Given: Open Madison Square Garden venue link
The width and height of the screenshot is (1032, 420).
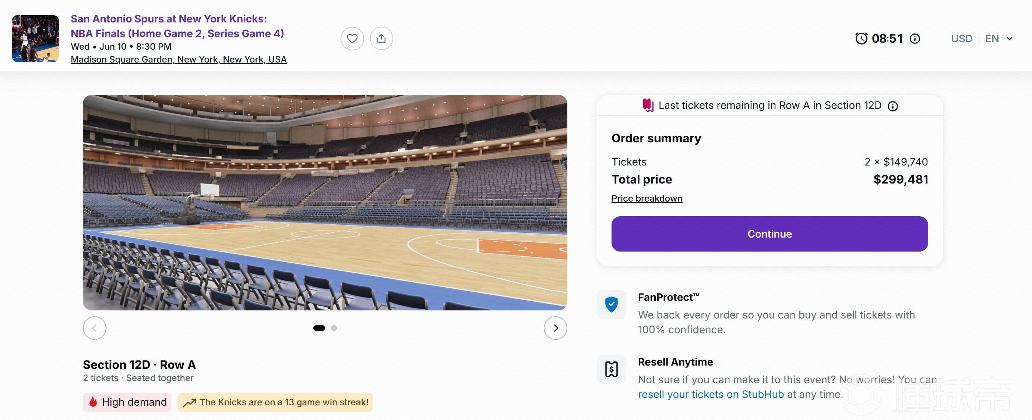Looking at the screenshot, I should [x=179, y=60].
